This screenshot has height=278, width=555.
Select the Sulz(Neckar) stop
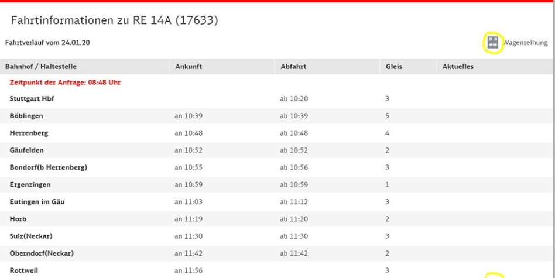coord(31,236)
